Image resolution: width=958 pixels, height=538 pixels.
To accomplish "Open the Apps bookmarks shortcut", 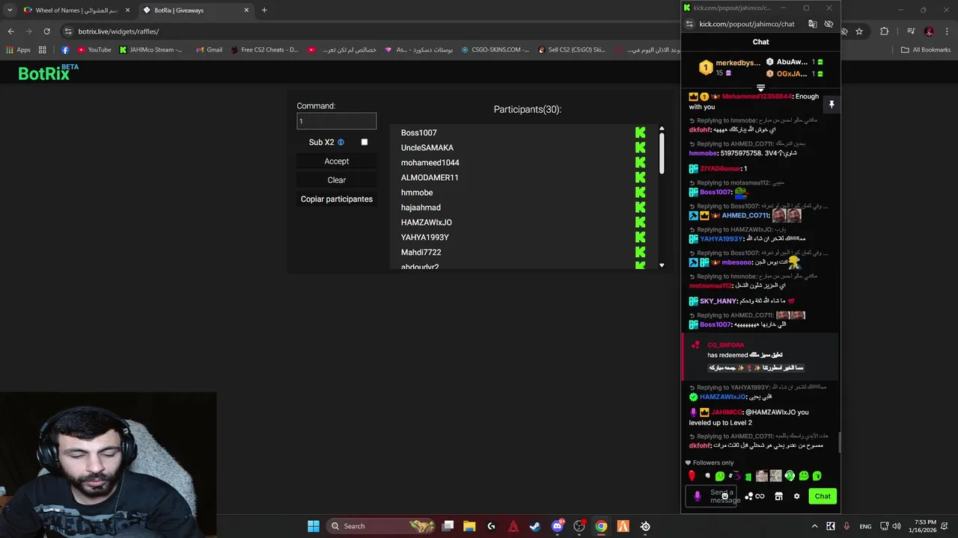I will tap(19, 50).
